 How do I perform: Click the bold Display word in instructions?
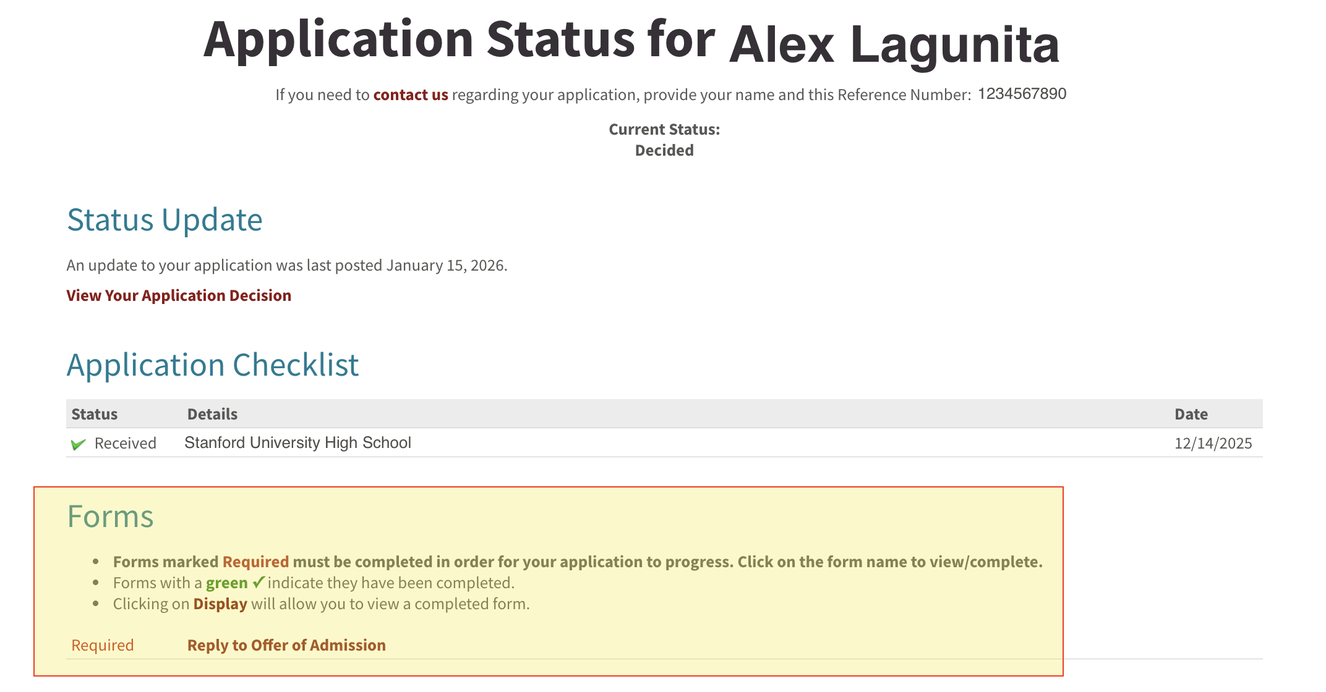point(220,604)
